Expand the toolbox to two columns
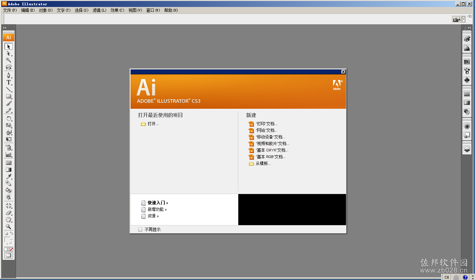475x280 pixels. pyautogui.click(x=5, y=28)
